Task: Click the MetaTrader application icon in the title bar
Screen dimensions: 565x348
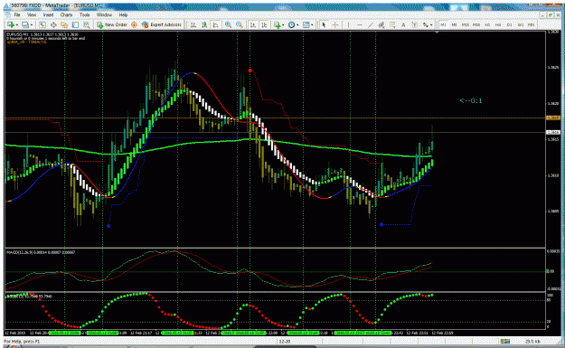Action: 6,5
